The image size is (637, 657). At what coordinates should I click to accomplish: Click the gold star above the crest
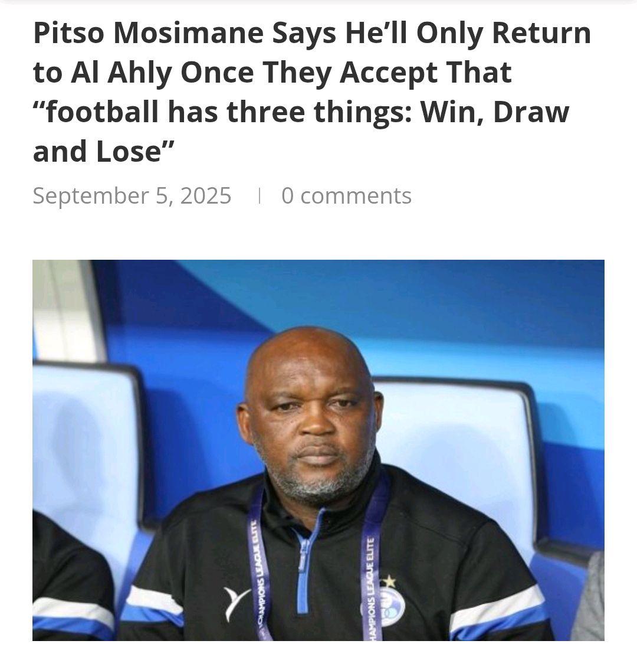click(389, 581)
